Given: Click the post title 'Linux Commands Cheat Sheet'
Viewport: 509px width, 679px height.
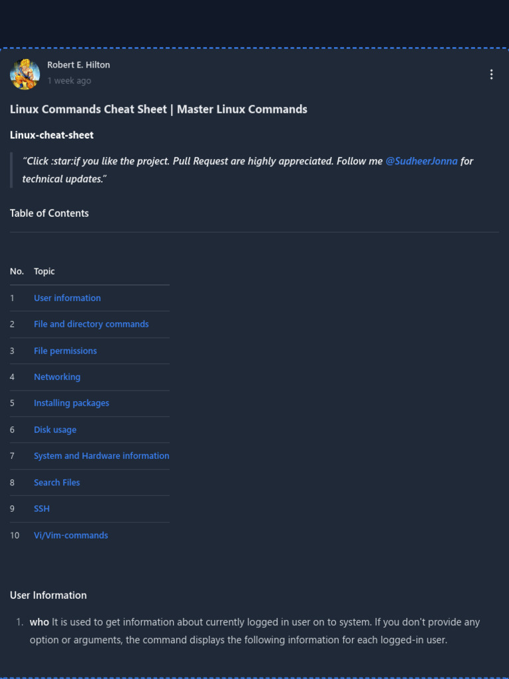Looking at the screenshot, I should point(158,109).
